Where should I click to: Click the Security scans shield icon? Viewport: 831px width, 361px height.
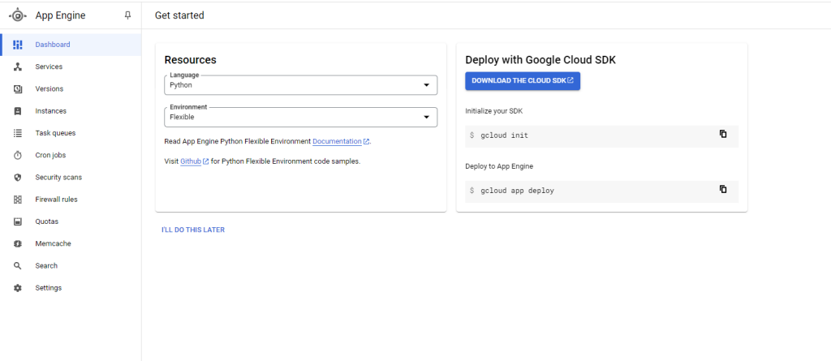pos(18,177)
